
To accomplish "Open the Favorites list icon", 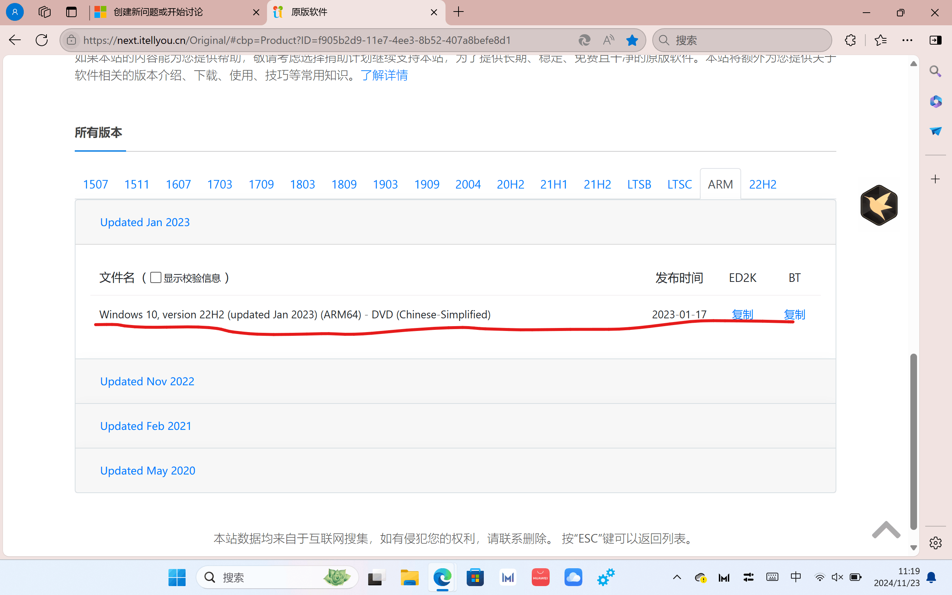I will click(x=880, y=40).
